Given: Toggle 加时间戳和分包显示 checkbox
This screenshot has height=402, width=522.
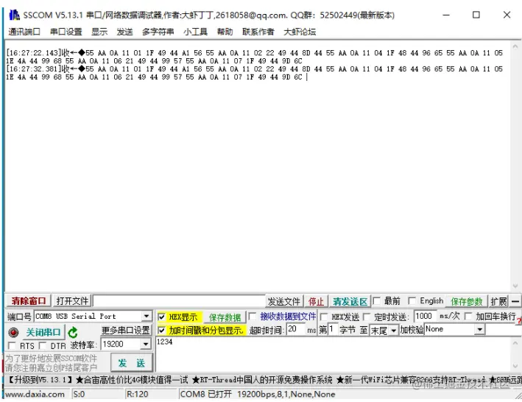Looking at the screenshot, I should point(161,331).
